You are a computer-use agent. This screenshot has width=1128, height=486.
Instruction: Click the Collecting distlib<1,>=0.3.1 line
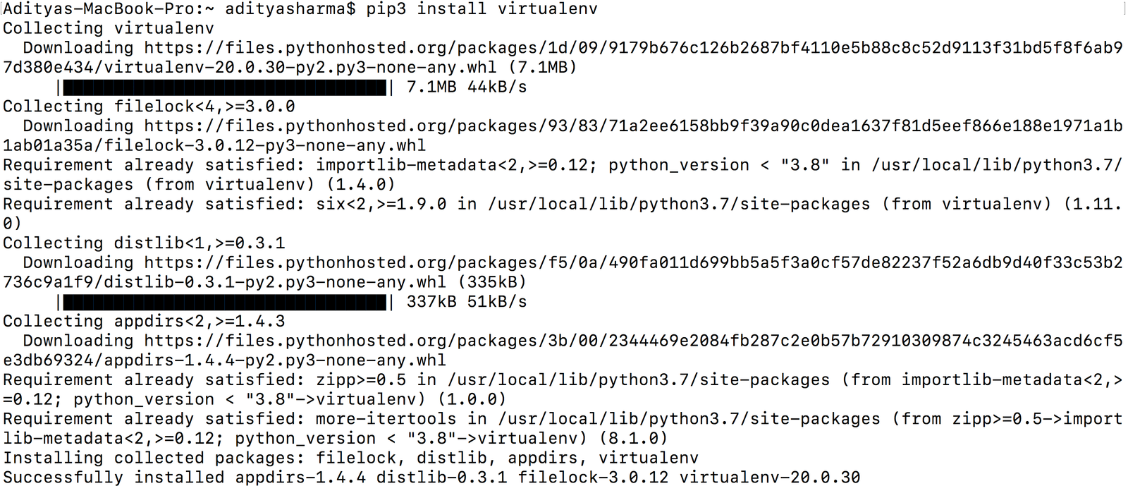pyautogui.click(x=144, y=243)
